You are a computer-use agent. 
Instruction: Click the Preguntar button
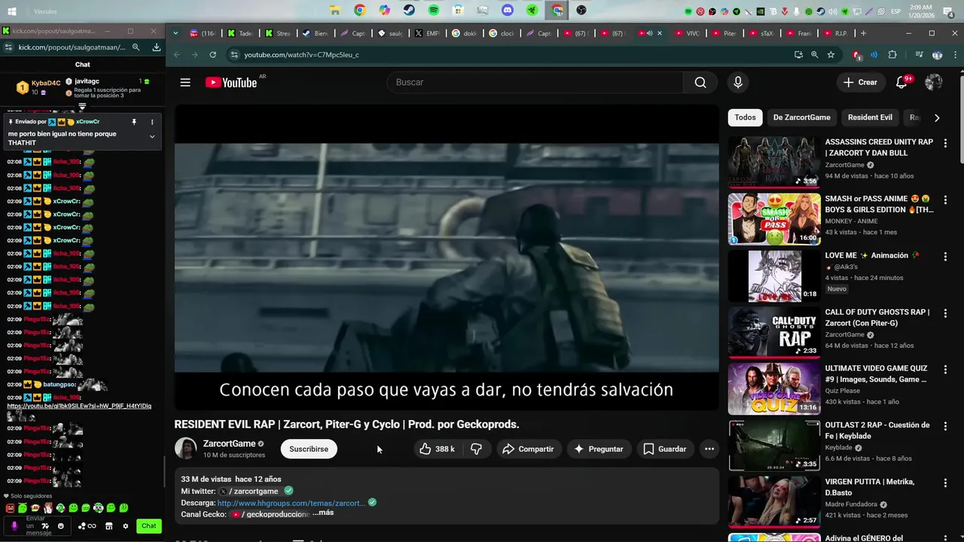pos(599,449)
